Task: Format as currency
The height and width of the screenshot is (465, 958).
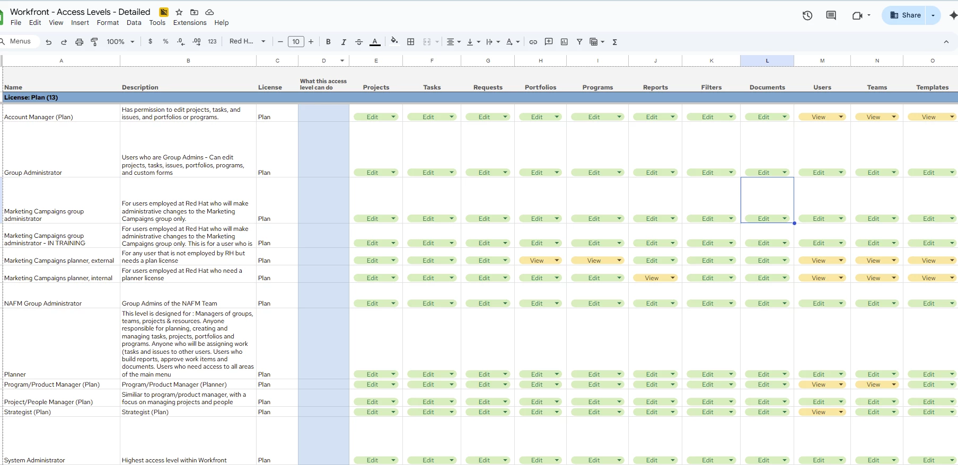Action: click(x=151, y=41)
